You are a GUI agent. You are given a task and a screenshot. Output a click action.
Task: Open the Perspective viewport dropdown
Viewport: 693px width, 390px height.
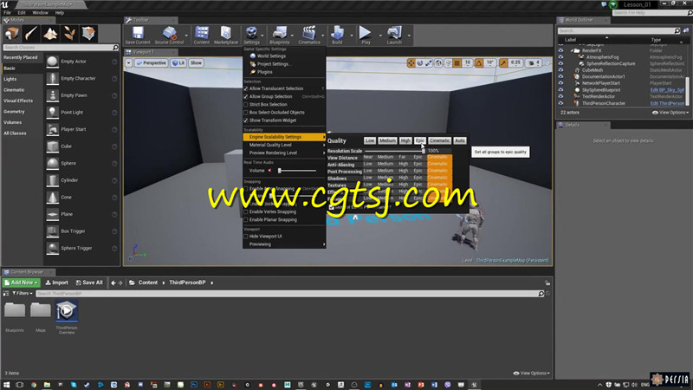(151, 63)
